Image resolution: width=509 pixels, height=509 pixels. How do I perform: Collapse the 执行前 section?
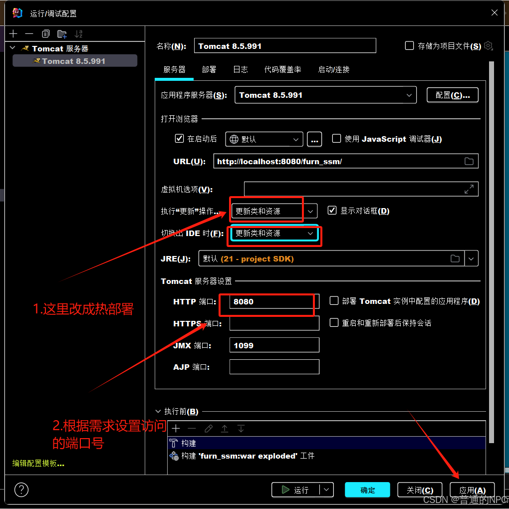158,411
